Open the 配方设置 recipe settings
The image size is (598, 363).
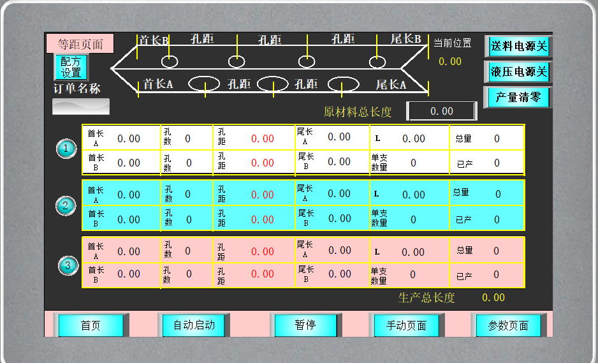(71, 67)
